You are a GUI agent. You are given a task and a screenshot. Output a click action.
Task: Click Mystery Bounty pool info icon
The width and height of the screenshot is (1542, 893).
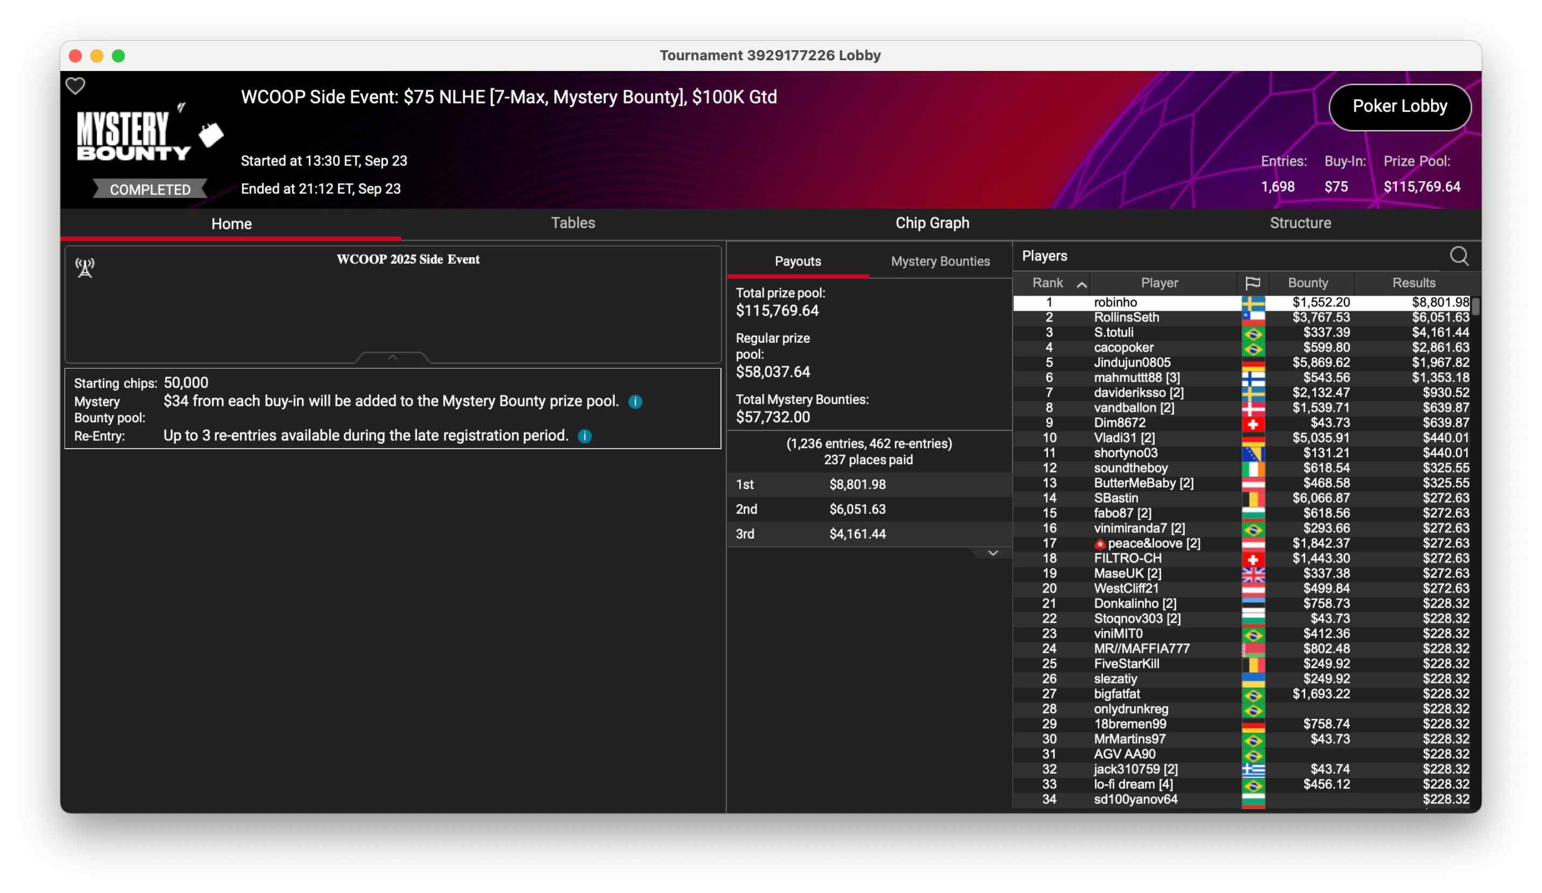coord(635,402)
